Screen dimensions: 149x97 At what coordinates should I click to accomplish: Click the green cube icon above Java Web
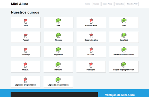click(124, 35)
